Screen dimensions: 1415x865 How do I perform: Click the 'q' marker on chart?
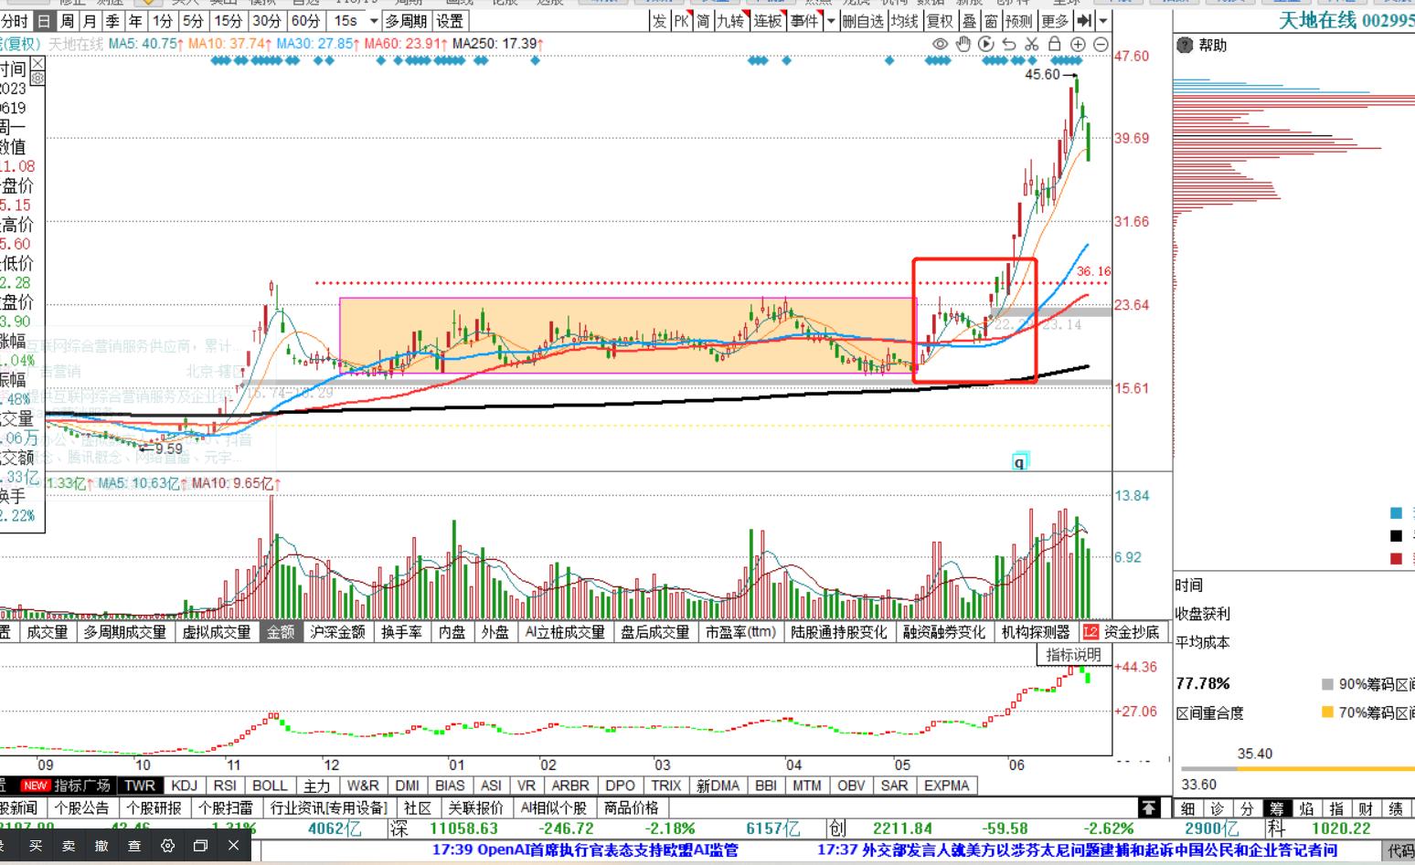[1020, 461]
